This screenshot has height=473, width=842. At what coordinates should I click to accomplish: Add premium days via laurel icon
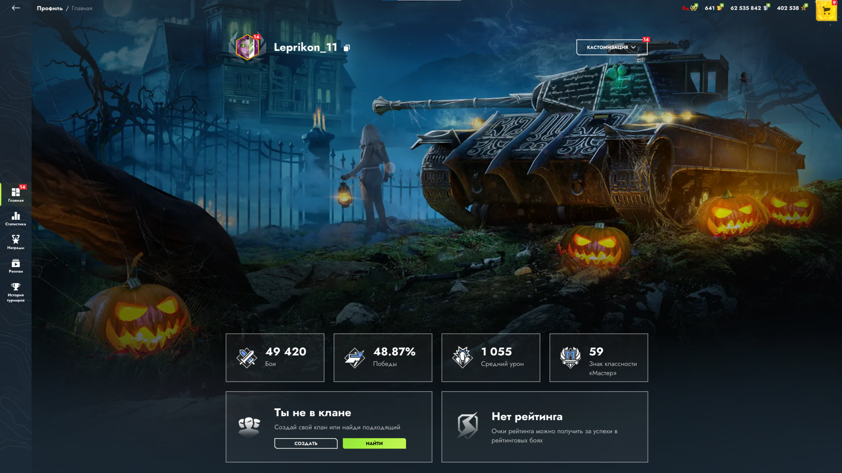(694, 7)
